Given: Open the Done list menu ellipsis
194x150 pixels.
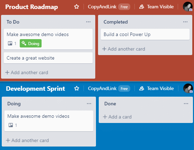Looking at the screenshot, I should [x=186, y=104].
